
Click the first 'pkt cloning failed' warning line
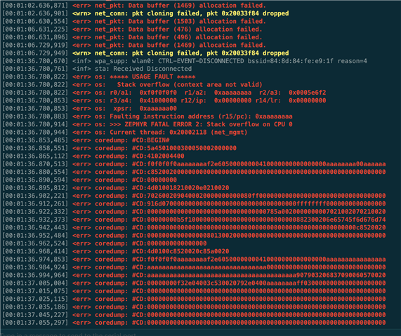145,13
